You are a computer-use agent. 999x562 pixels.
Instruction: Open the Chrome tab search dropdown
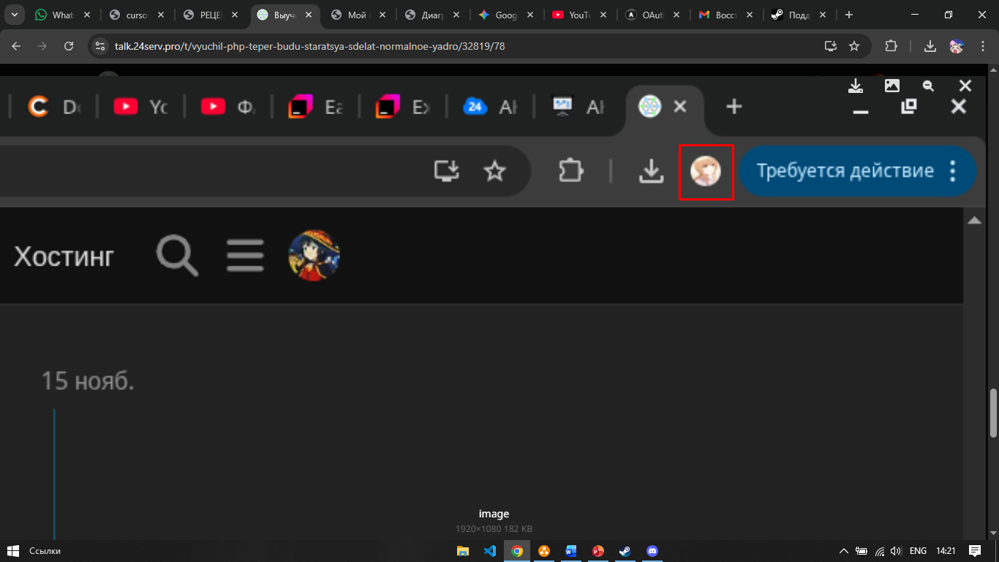(14, 15)
